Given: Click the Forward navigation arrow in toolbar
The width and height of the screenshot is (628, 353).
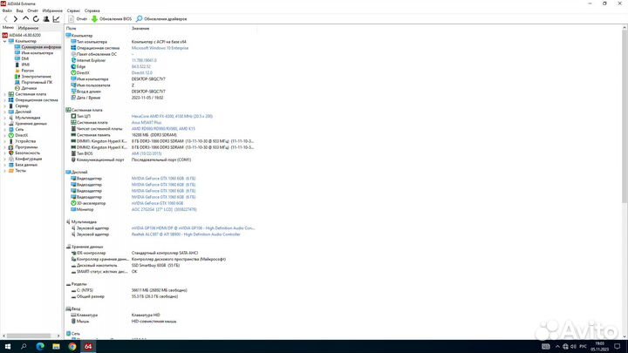Looking at the screenshot, I should (15, 18).
